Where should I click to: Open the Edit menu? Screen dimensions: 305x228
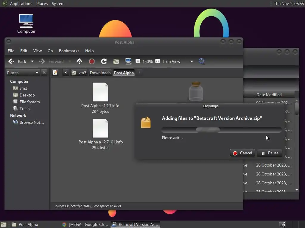point(24,51)
